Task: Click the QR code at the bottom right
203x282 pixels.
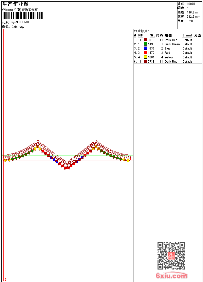Action: point(171,256)
